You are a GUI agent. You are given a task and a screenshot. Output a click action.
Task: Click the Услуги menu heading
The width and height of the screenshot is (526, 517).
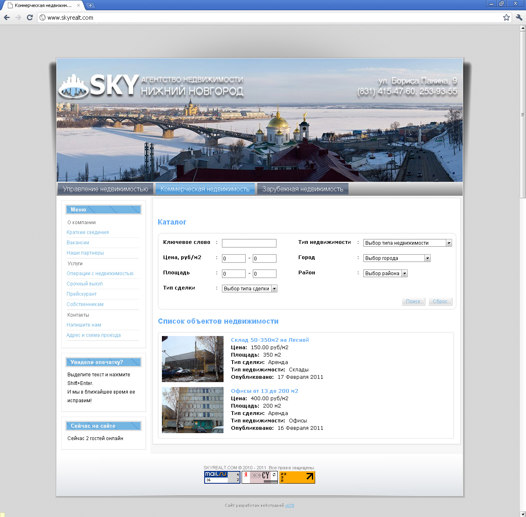click(75, 264)
